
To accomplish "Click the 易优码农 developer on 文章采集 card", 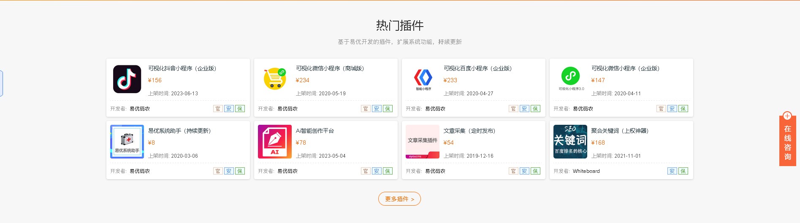I will coord(435,171).
